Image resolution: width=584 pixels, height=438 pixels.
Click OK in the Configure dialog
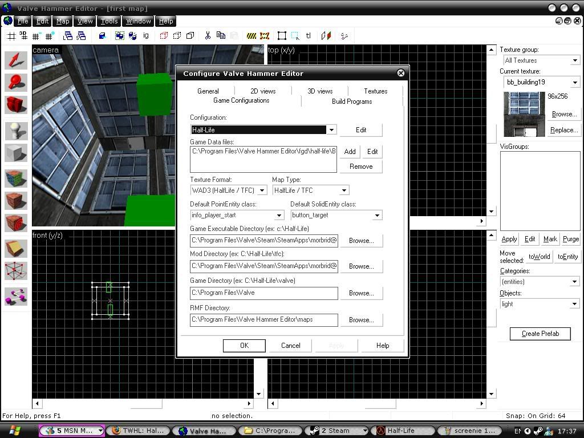click(x=244, y=346)
